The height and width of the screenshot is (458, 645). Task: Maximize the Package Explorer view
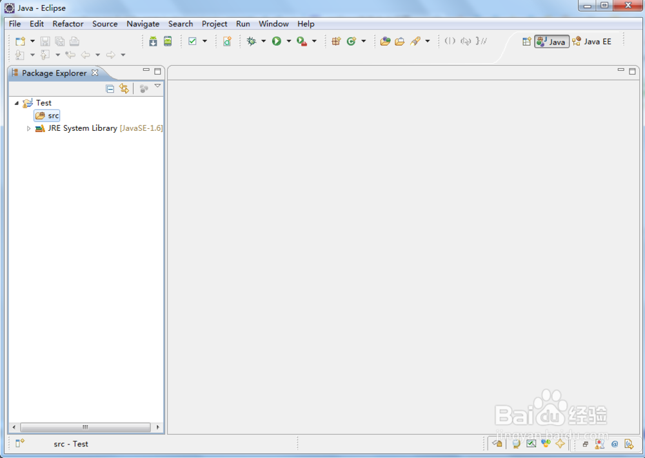click(x=157, y=72)
